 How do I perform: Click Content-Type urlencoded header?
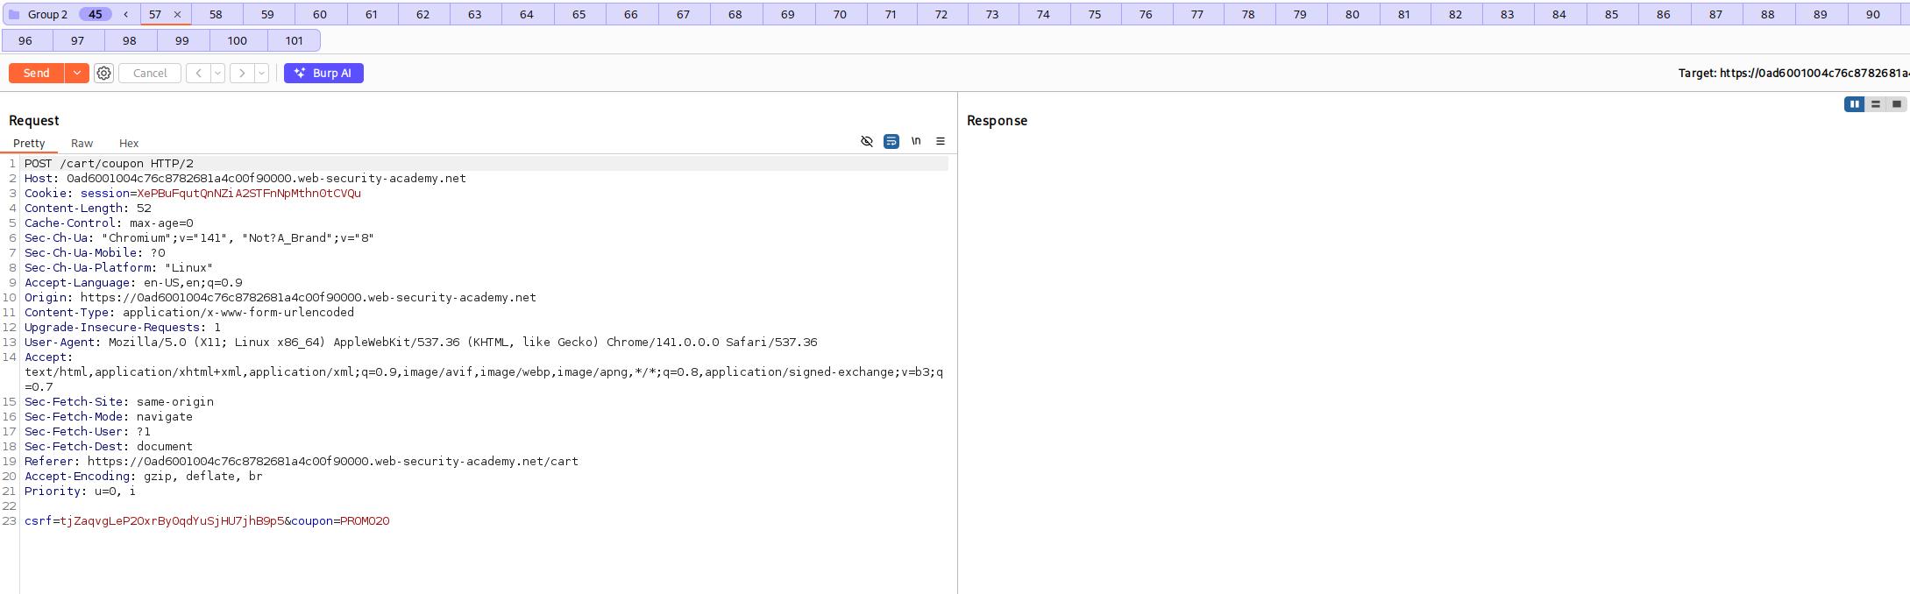coord(189,313)
